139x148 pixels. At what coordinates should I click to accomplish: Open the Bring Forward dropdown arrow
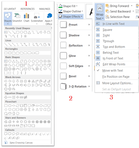coord(132,6)
